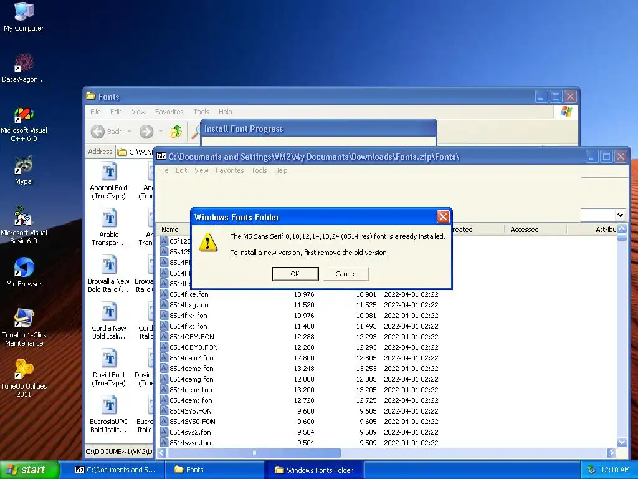Image resolution: width=638 pixels, height=479 pixels.
Task: Click the scroll down arrow in the file list
Action: tap(622, 442)
